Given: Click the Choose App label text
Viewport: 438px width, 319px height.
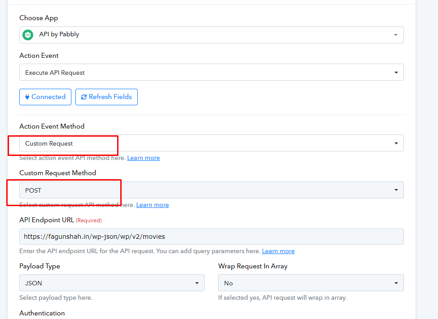Looking at the screenshot, I should pyautogui.click(x=39, y=18).
